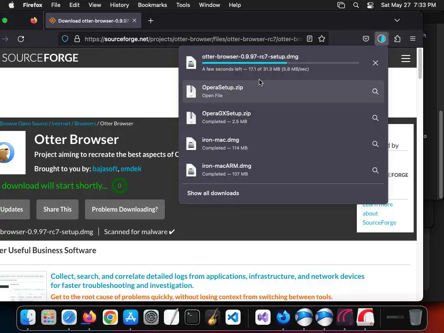Open the Edit menu
This screenshot has height=333, width=444.
pyautogui.click(x=74, y=5)
